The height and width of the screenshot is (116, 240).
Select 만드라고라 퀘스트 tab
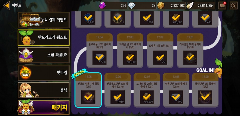coord(43,38)
